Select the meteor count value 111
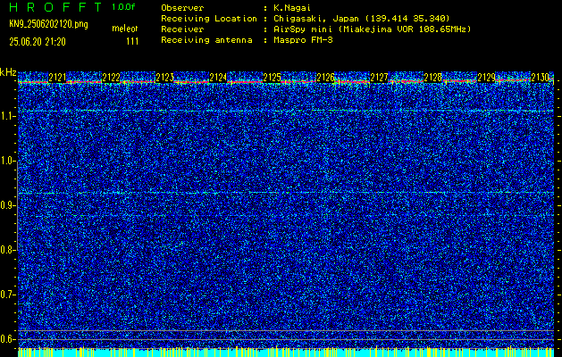Image resolution: width=562 pixels, height=357 pixels. pyautogui.click(x=132, y=42)
